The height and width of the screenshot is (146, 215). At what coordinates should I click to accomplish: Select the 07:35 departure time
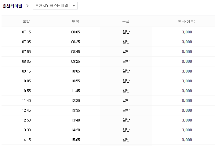26,42
